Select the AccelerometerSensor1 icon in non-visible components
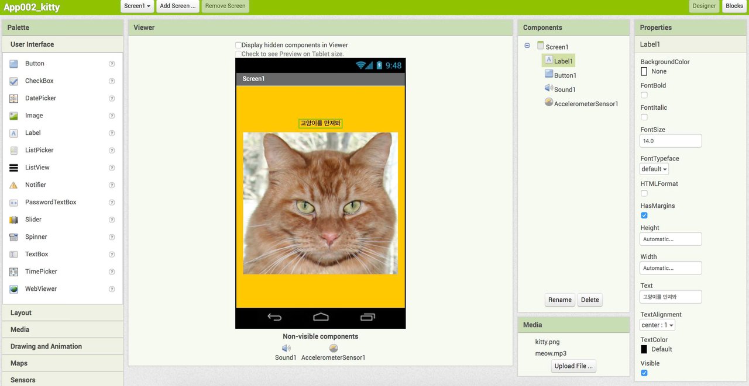This screenshot has width=749, height=386. pos(334,348)
